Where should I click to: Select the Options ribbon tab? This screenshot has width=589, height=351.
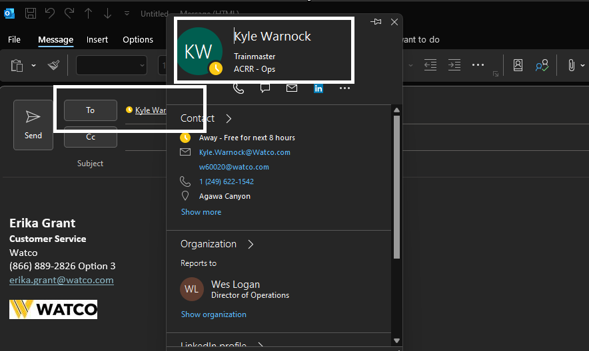point(138,39)
